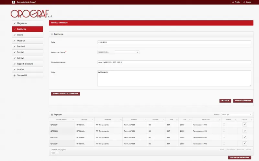This screenshot has width=259, height=161.
Task: Open the Prodotti per pagina dropdown
Action: pyautogui.click(x=54, y=153)
